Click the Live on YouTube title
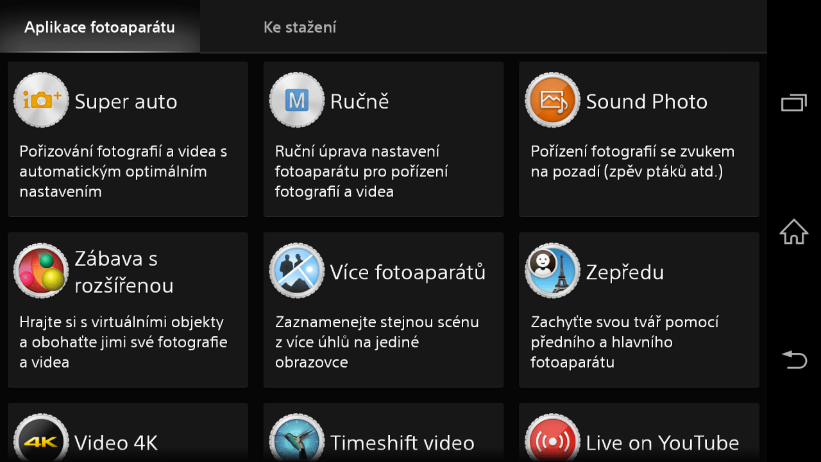The height and width of the screenshot is (462, 821). 663,443
